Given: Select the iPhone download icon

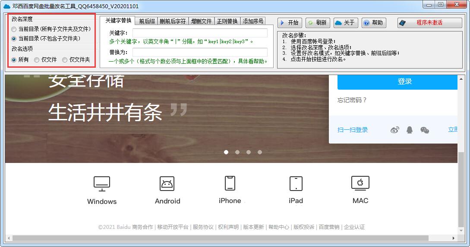Looking at the screenshot, I should click(x=230, y=183).
